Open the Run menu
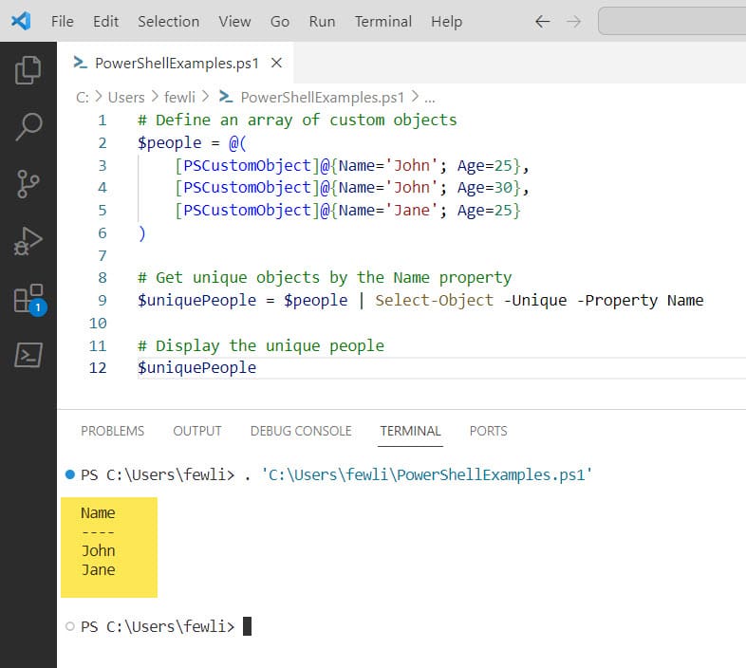The image size is (746, 668). point(322,22)
